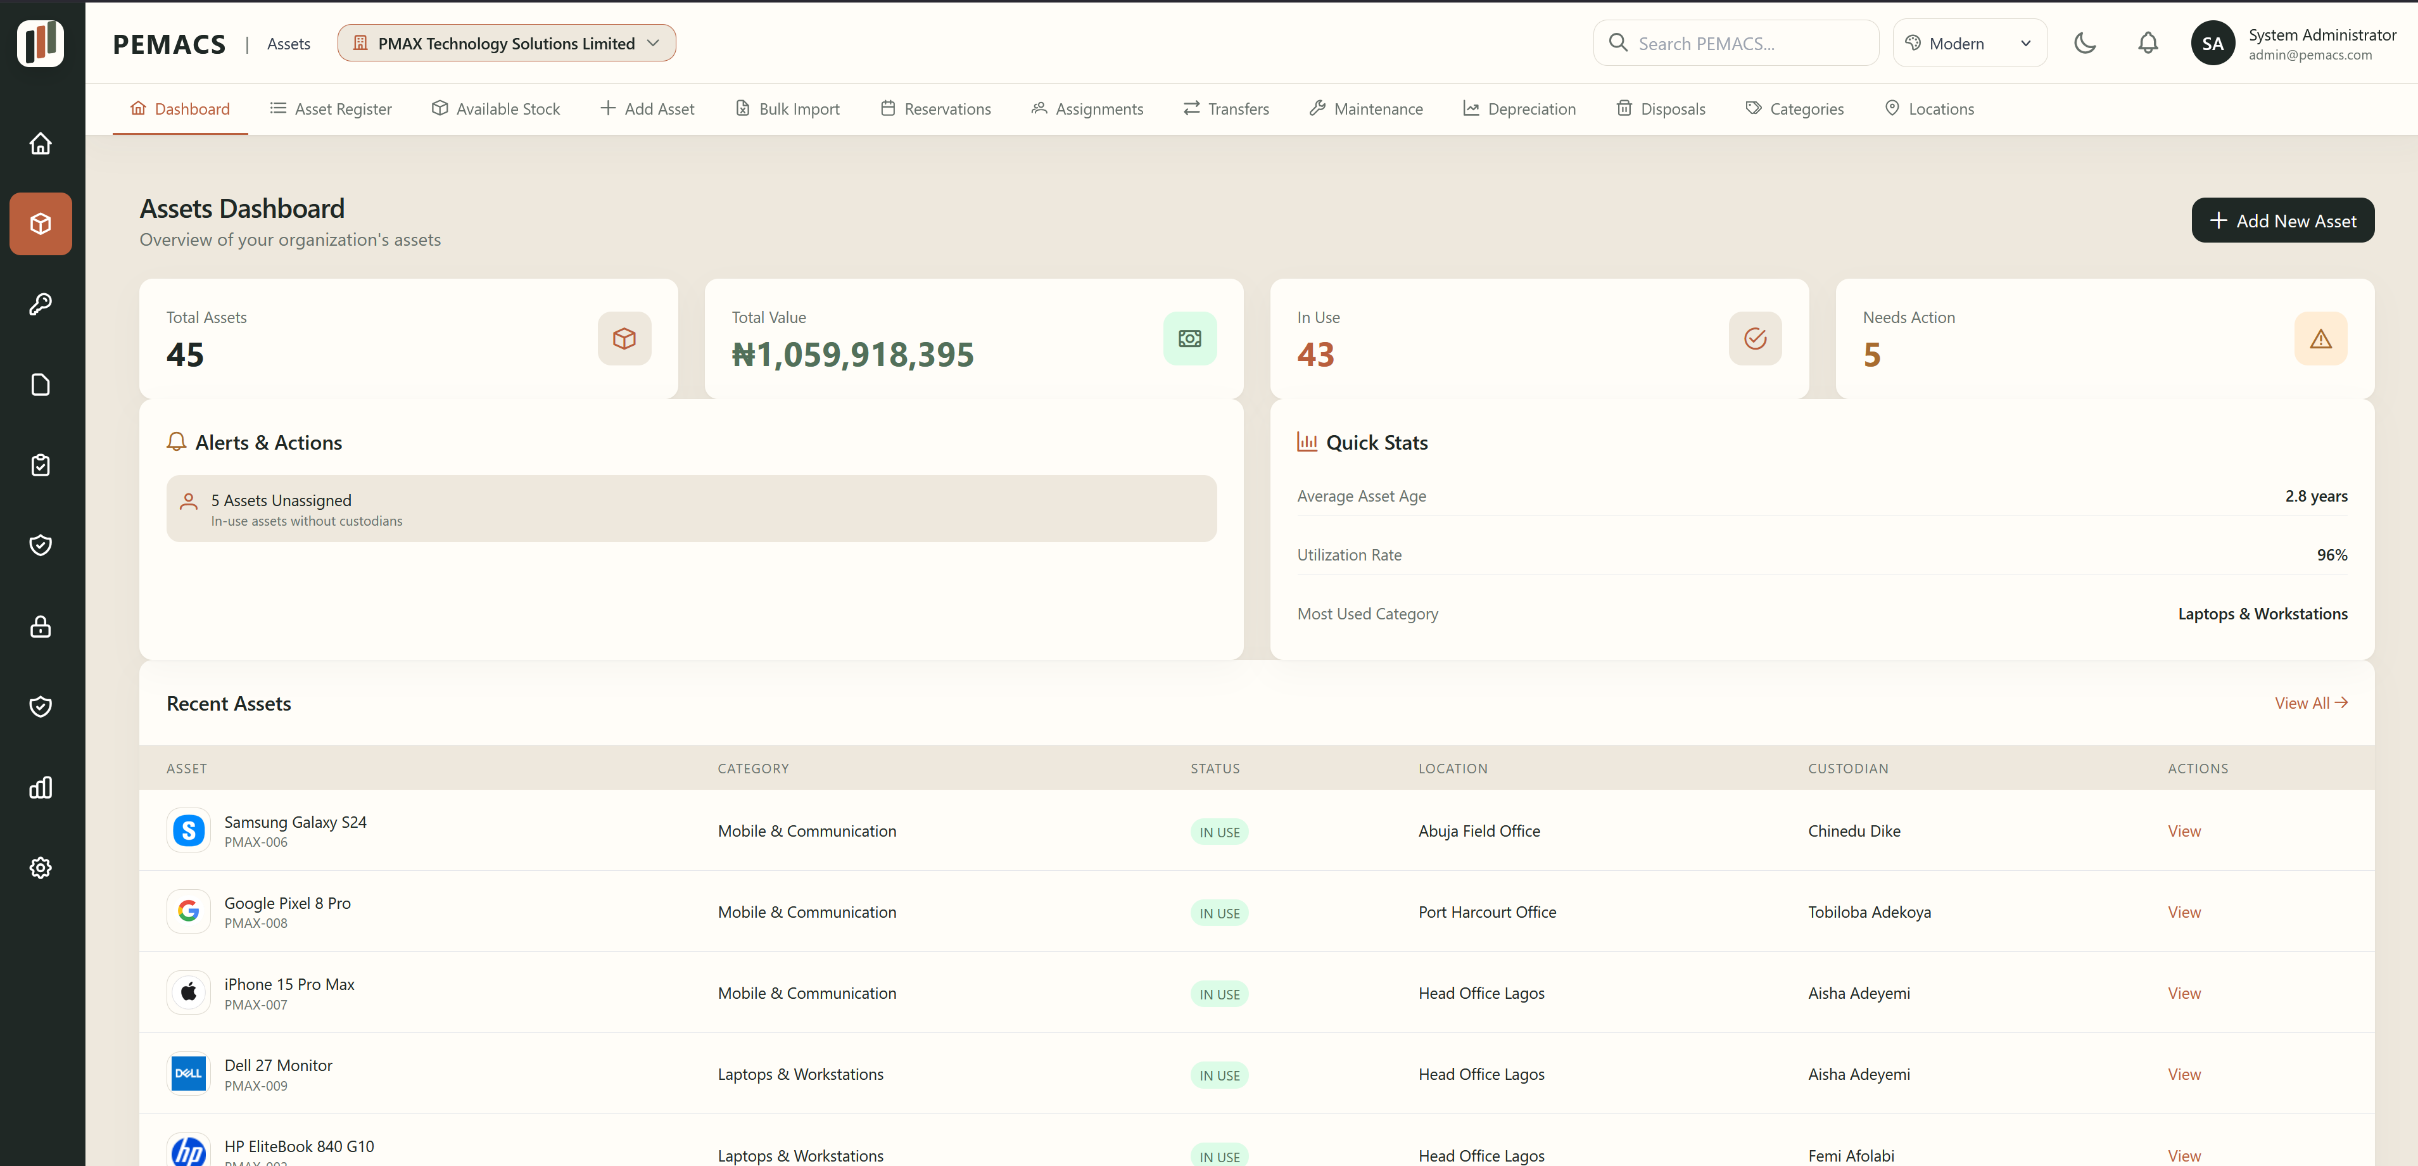View the Dell 27 Monitor asset

pos(2184,1074)
